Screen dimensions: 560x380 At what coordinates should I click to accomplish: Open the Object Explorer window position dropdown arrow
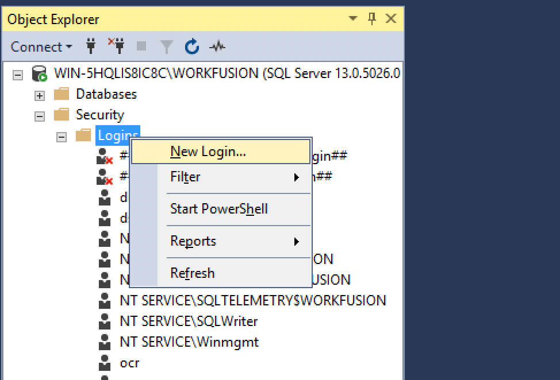pos(353,18)
